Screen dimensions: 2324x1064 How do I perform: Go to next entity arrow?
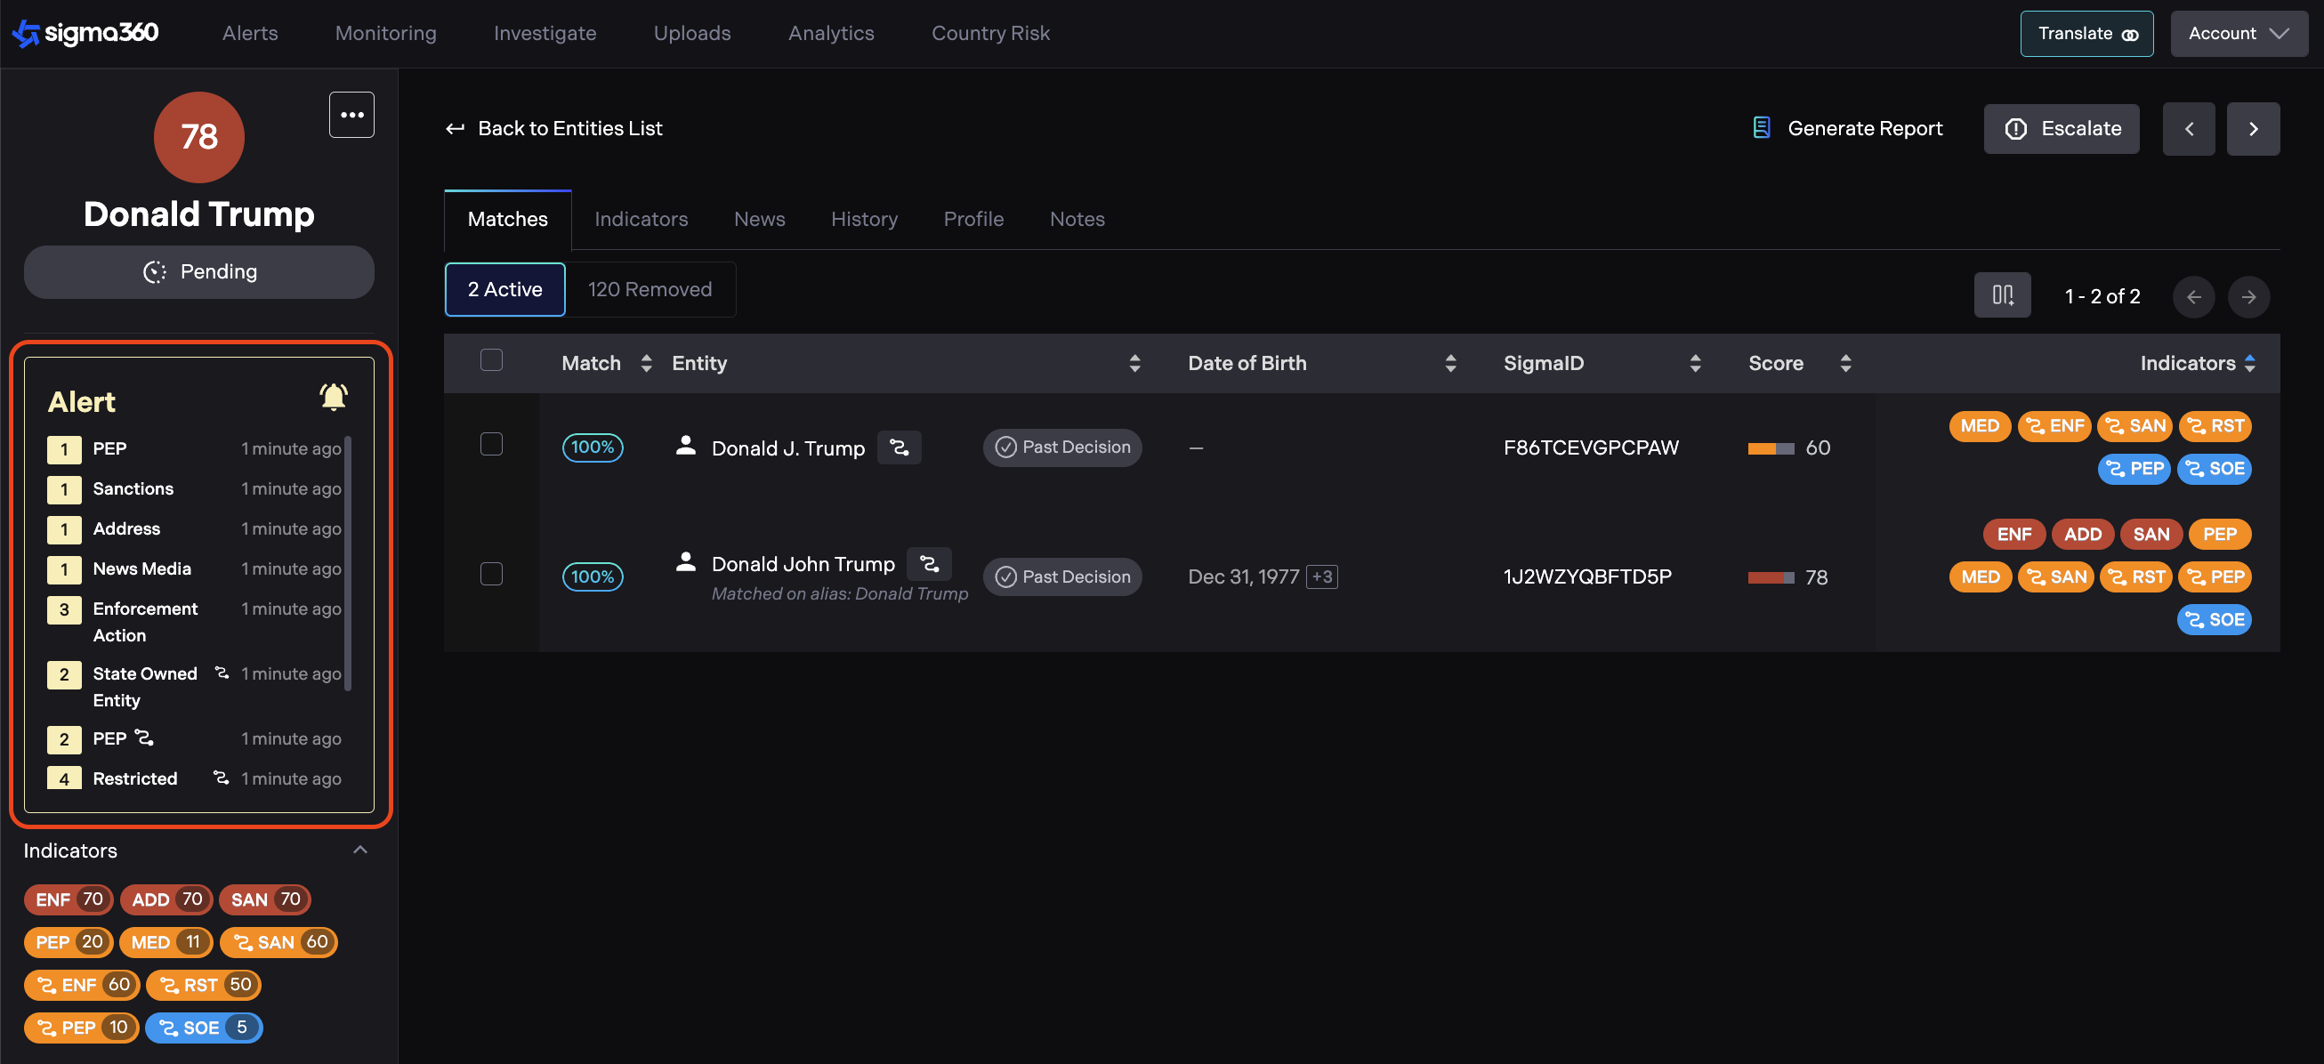[x=2252, y=128]
